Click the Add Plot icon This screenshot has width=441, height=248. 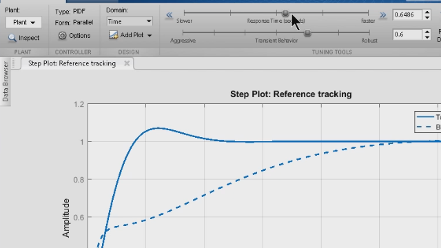point(113,35)
